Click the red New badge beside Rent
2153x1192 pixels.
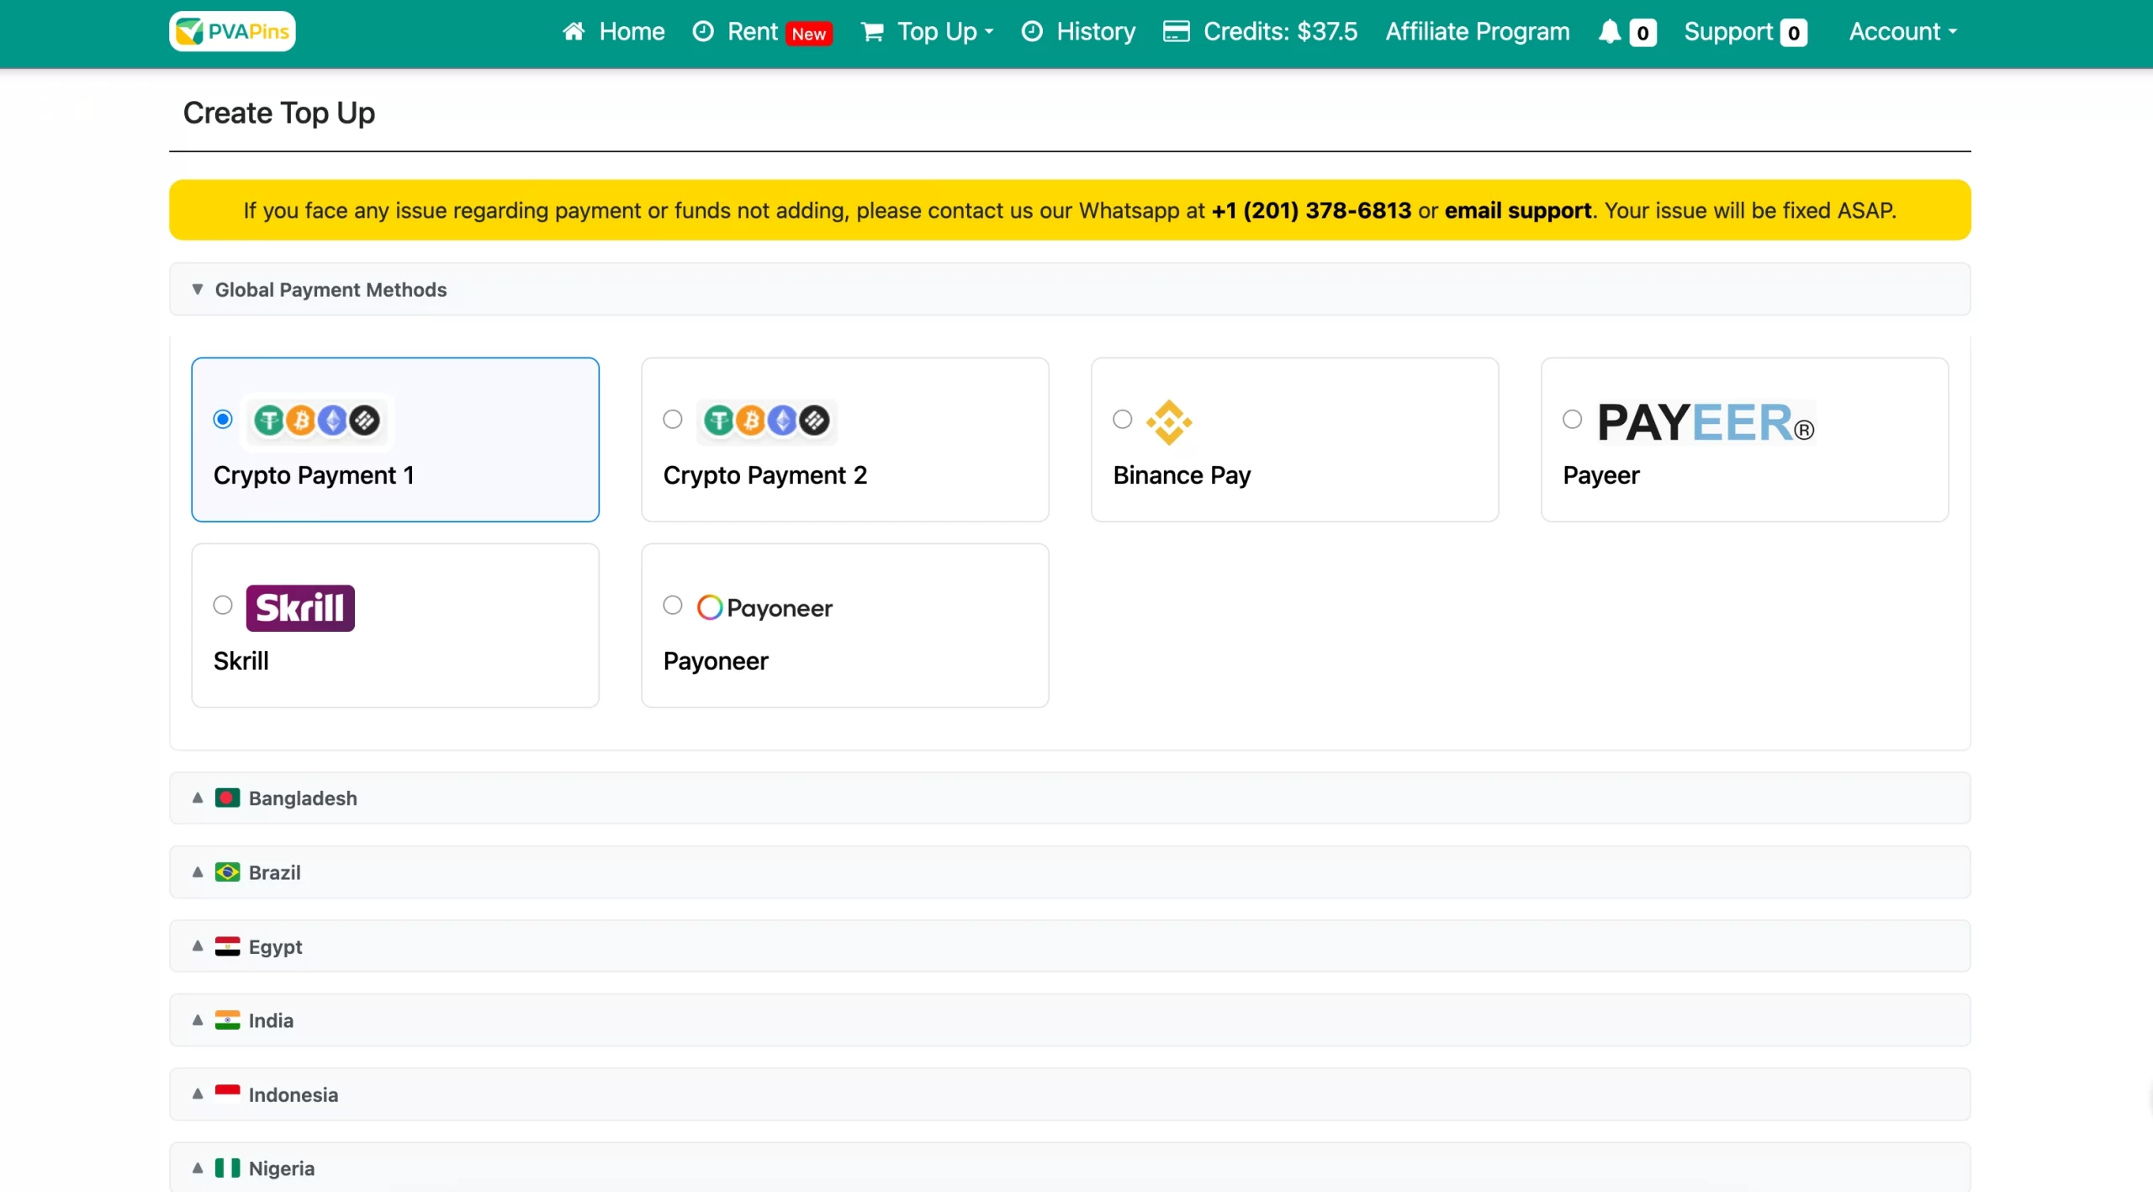[x=809, y=34]
